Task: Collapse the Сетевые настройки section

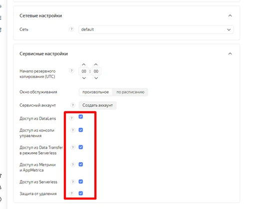Action: click(x=230, y=15)
